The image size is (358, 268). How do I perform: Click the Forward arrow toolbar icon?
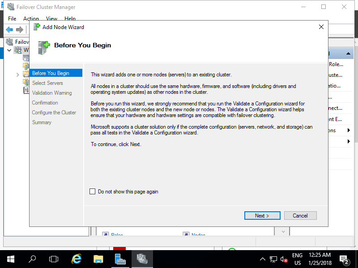(20, 29)
